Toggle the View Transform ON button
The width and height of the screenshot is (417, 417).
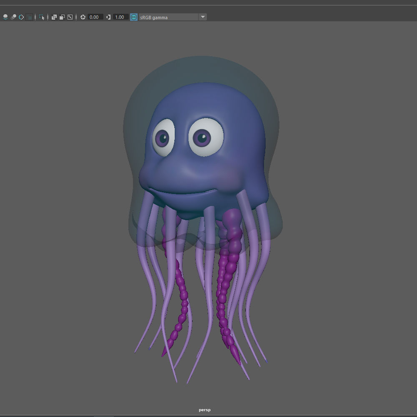(x=134, y=17)
